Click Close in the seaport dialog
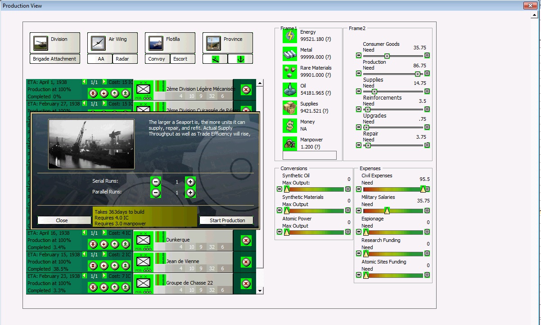The width and height of the screenshot is (541, 325). (x=62, y=220)
